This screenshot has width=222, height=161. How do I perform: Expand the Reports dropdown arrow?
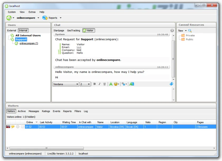point(61,18)
